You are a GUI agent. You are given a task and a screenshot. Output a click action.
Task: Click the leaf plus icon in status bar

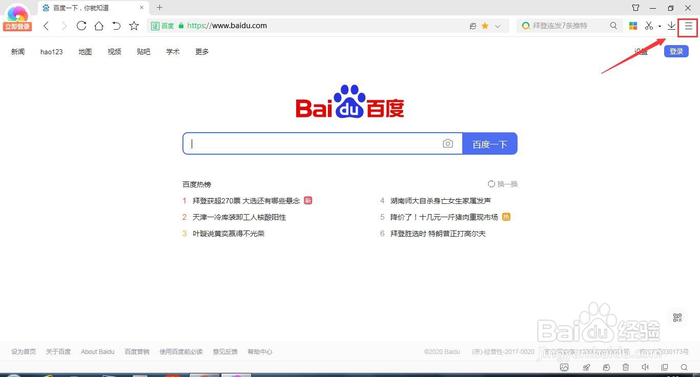606,367
